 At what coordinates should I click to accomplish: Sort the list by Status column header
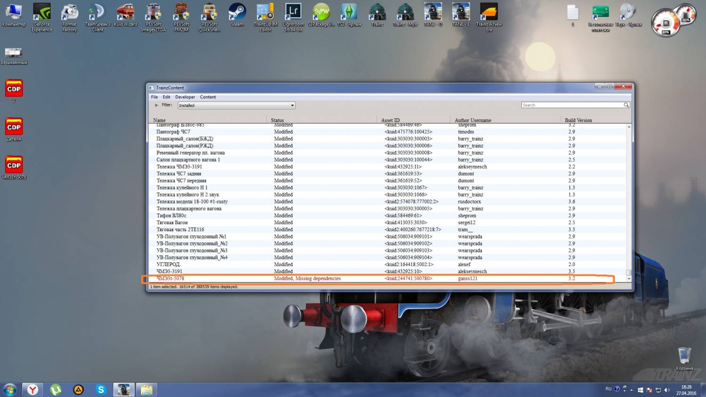277,120
